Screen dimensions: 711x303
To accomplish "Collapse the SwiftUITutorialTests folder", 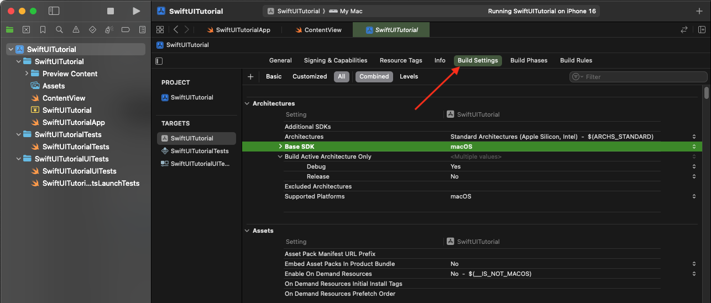I will tap(18, 134).
